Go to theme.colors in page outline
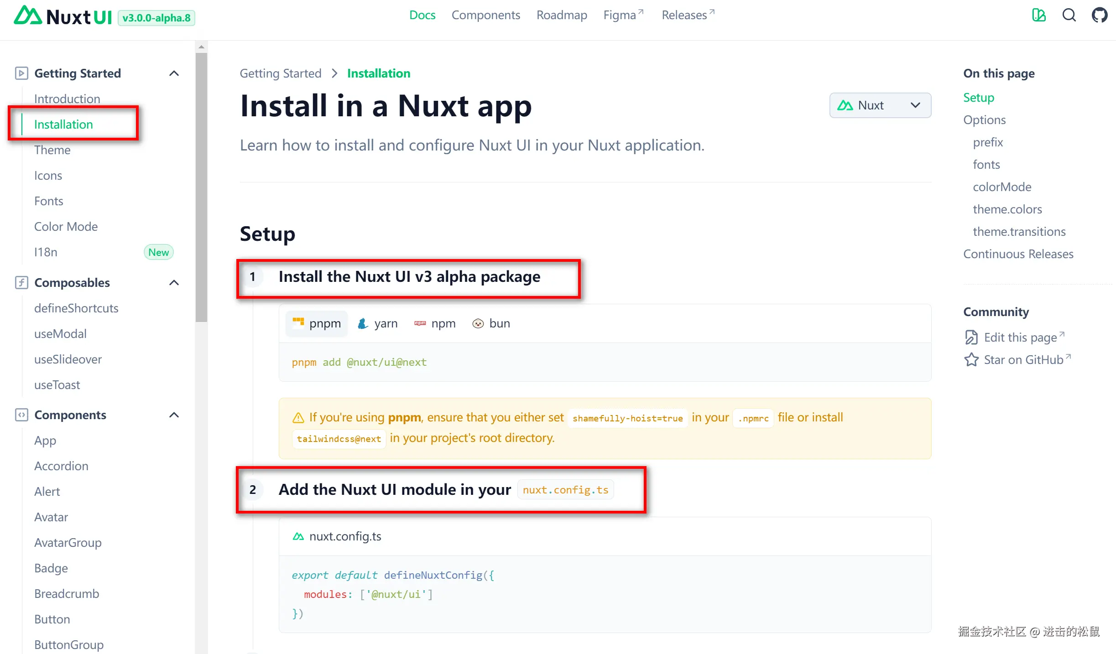This screenshot has height=654, width=1116. 1007,209
